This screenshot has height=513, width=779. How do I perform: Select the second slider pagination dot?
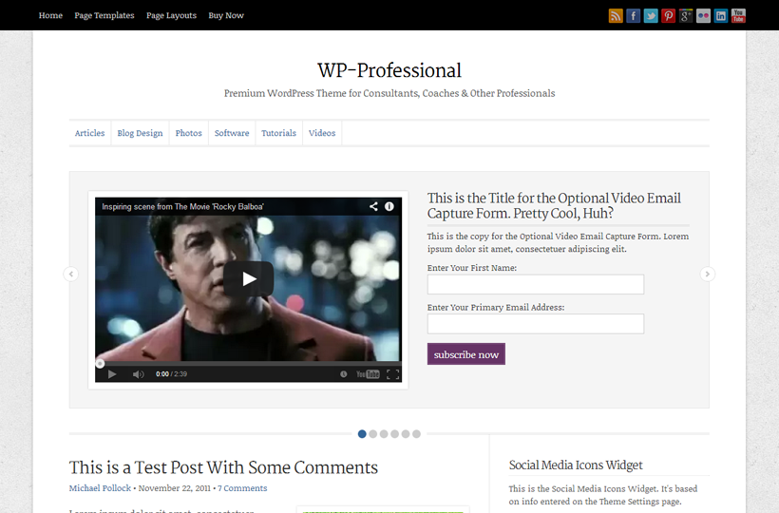coord(373,434)
